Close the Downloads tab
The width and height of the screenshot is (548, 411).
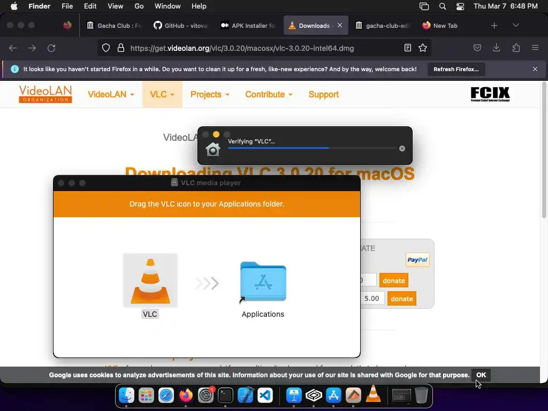point(340,26)
